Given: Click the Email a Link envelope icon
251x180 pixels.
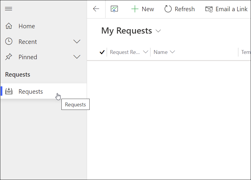Looking at the screenshot, I should pos(209,9).
